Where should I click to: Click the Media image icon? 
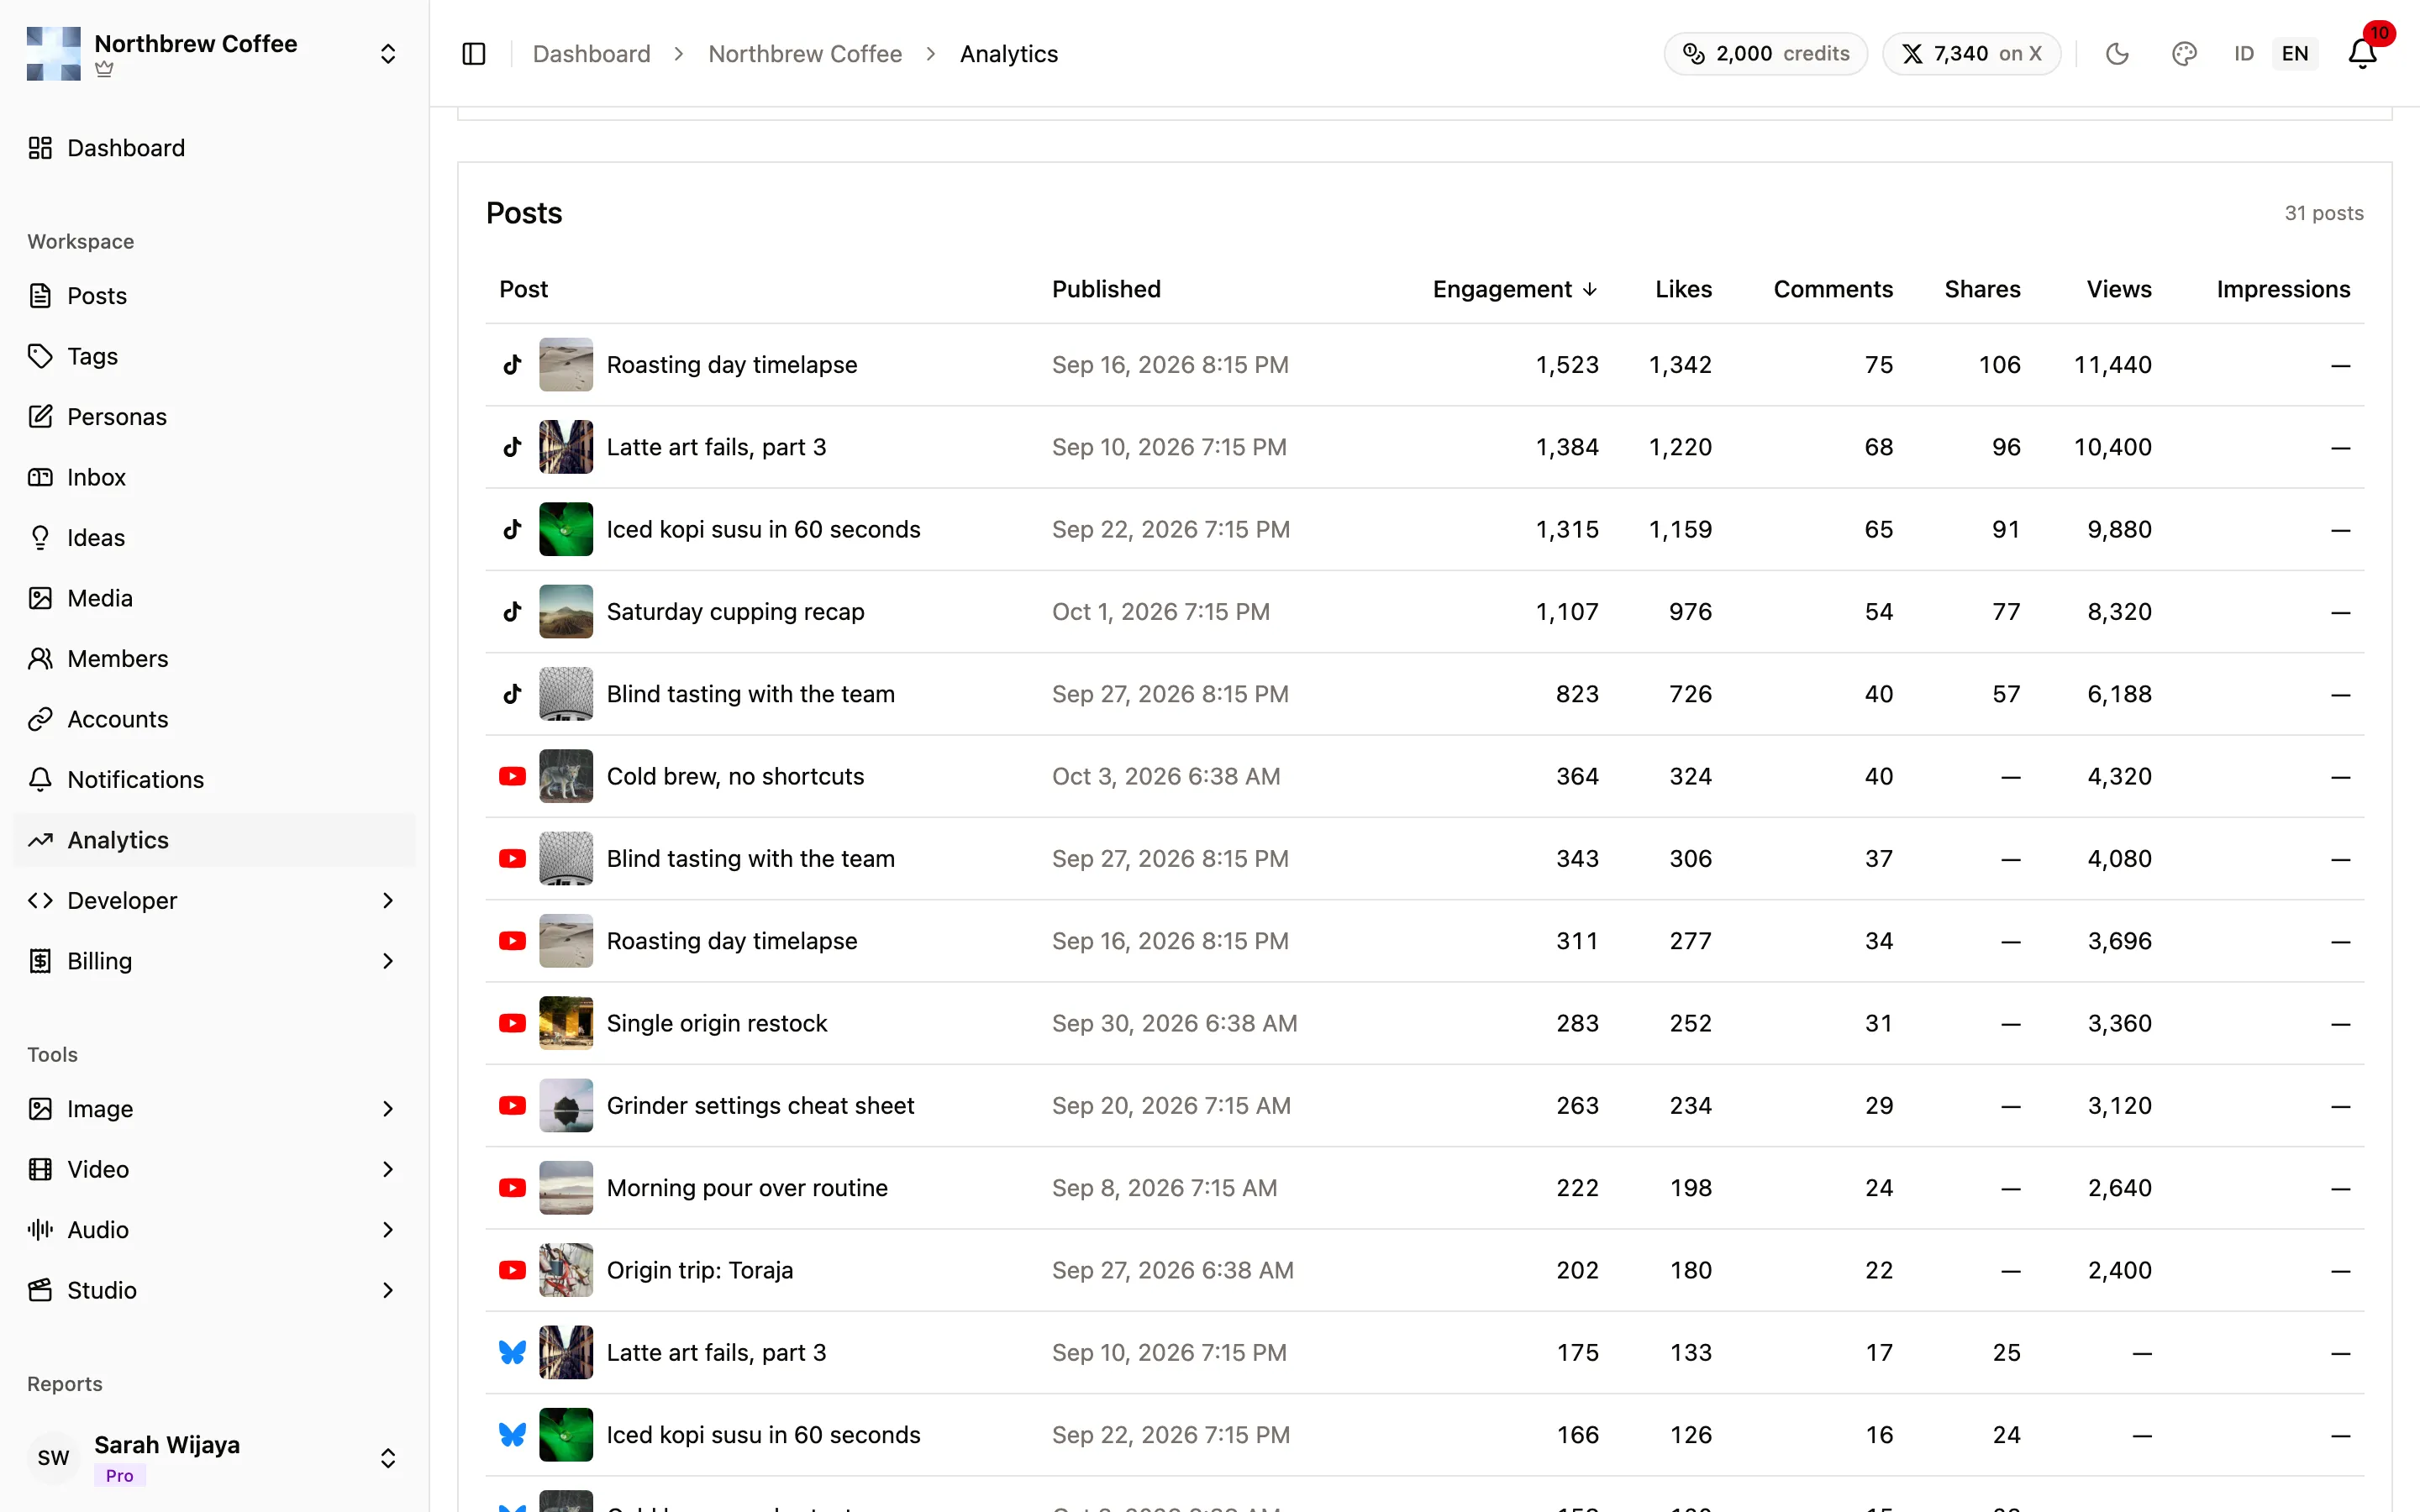coord(40,598)
